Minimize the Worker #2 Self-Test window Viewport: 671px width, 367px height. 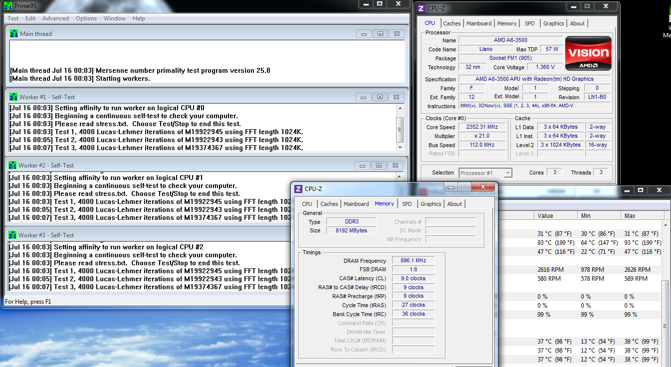pyautogui.click(x=363, y=166)
